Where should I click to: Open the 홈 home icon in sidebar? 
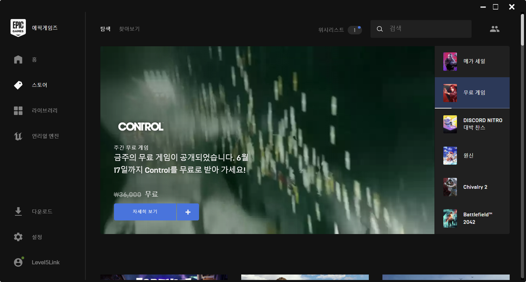tap(18, 60)
